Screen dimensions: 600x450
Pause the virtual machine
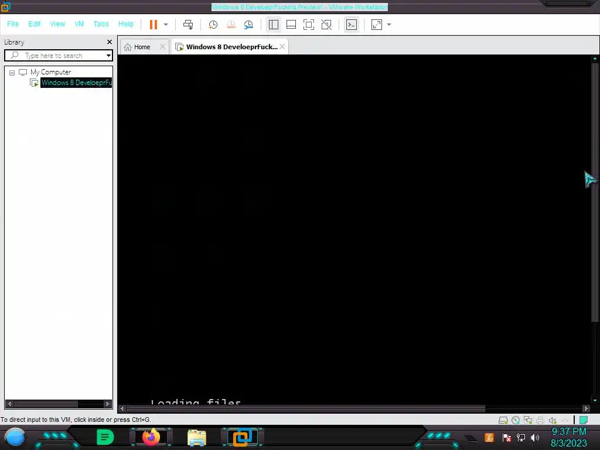tap(154, 25)
